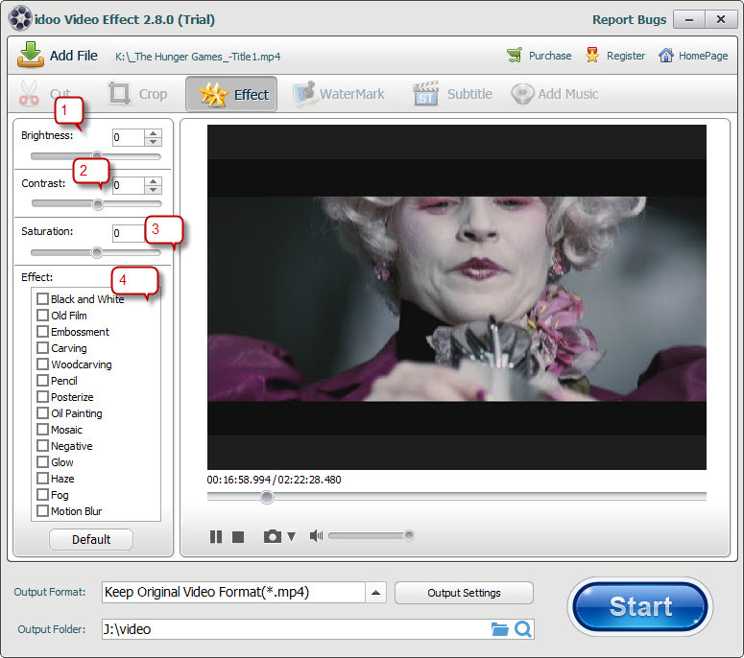Click the magnifier icon beside output folder

point(522,629)
